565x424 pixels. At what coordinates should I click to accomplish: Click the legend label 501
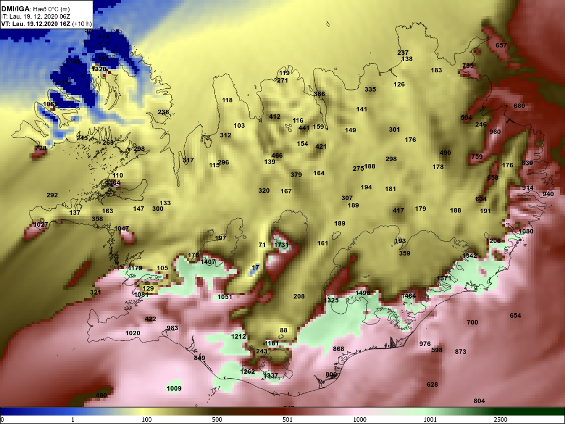[288, 419]
